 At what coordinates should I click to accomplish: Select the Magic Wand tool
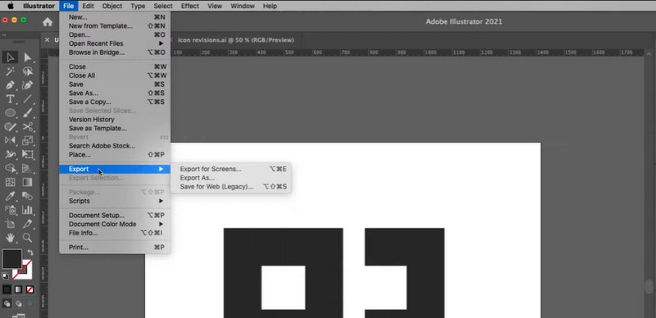pyautogui.click(x=10, y=71)
